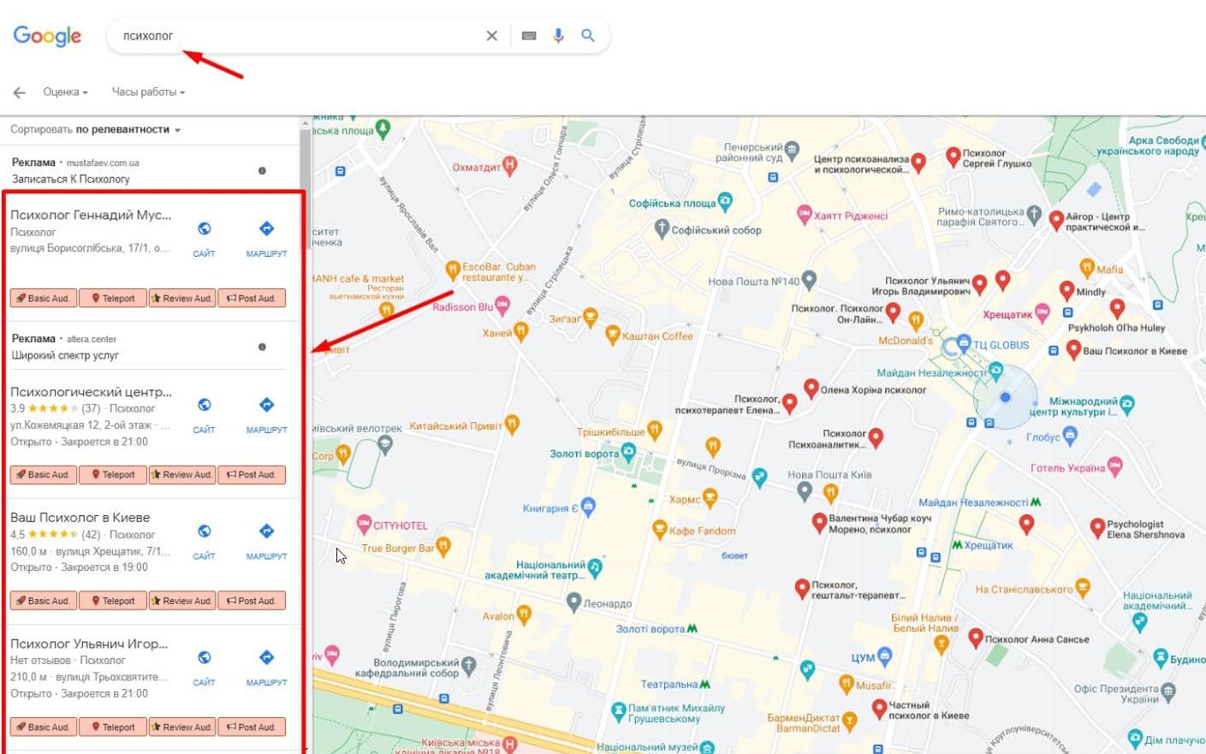Open the Ваш Психолог в Киеве listing title

[x=80, y=518]
